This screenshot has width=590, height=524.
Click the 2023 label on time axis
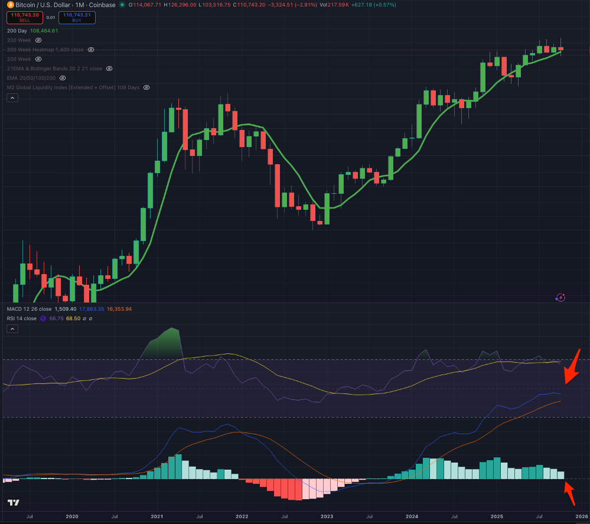click(327, 516)
